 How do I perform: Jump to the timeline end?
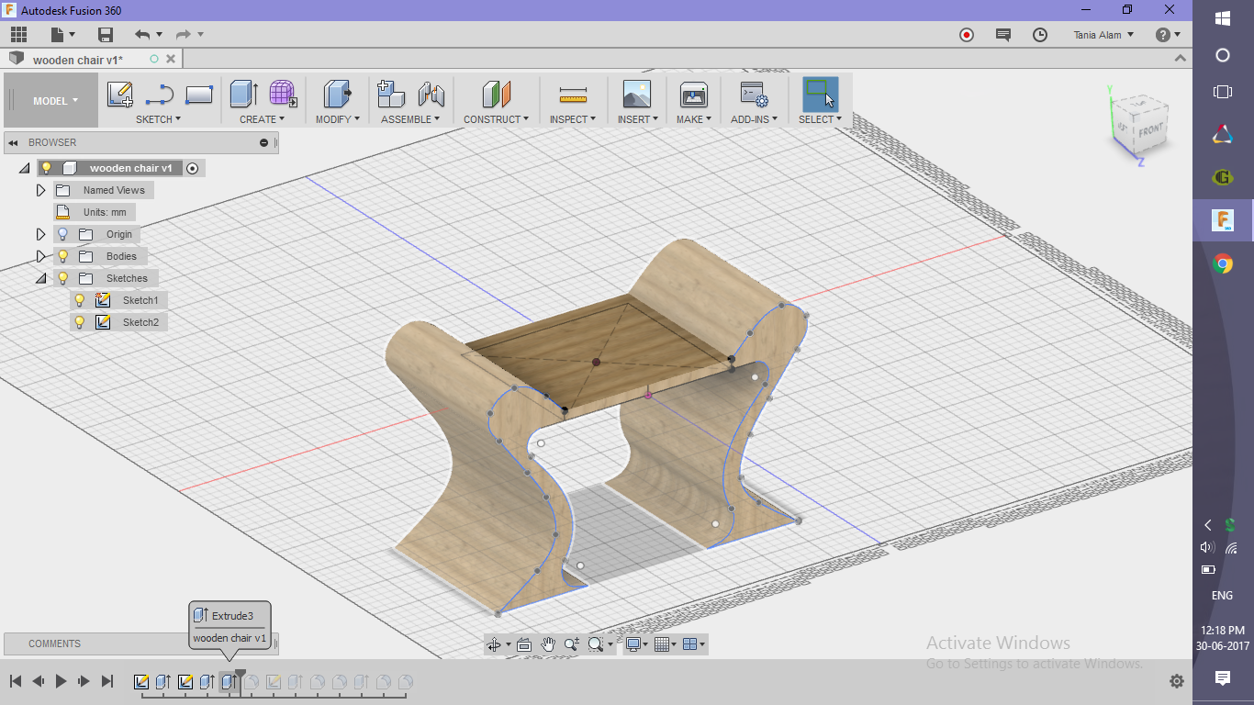coord(107,681)
